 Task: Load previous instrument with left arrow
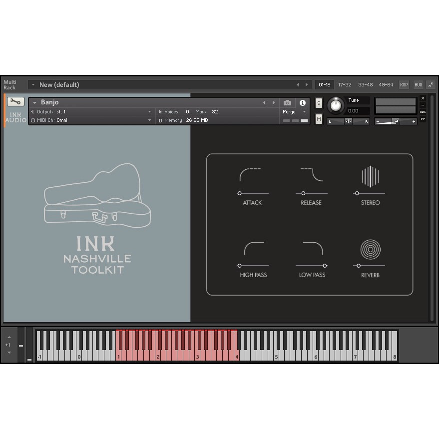click(264, 103)
